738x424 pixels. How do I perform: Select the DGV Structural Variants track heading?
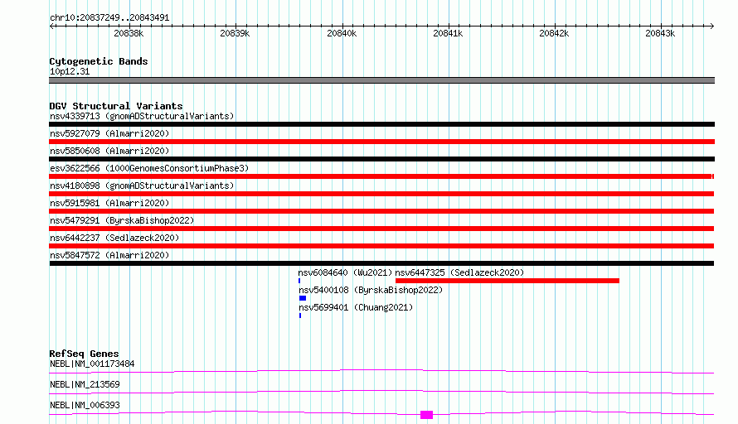click(x=116, y=106)
